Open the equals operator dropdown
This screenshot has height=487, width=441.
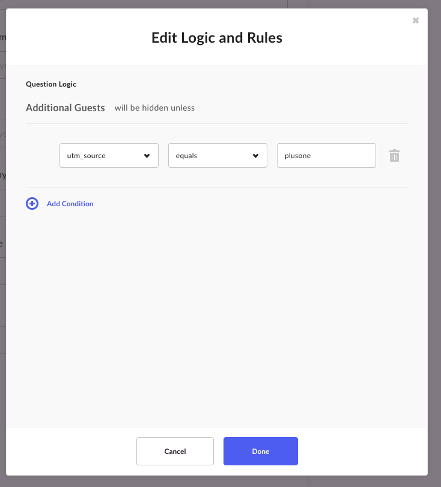click(217, 156)
